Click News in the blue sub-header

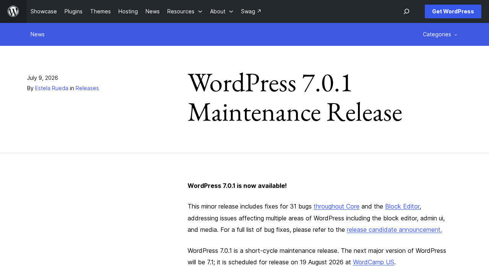[x=37, y=34]
